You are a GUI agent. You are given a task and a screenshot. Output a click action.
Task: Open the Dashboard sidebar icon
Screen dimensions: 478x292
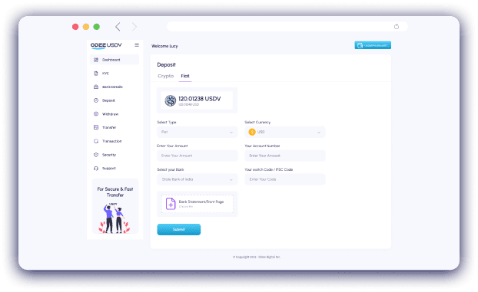click(x=96, y=60)
